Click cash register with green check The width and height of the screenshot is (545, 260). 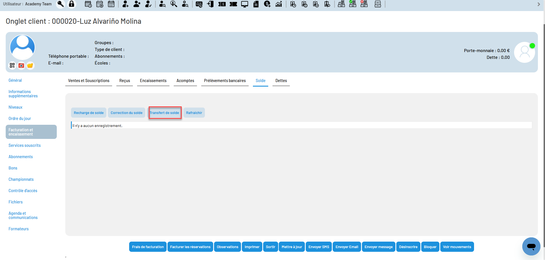pyautogui.click(x=353, y=4)
